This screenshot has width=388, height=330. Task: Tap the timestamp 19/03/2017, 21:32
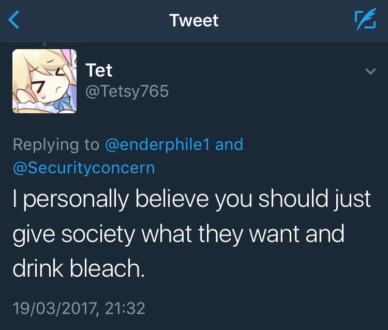click(x=79, y=308)
